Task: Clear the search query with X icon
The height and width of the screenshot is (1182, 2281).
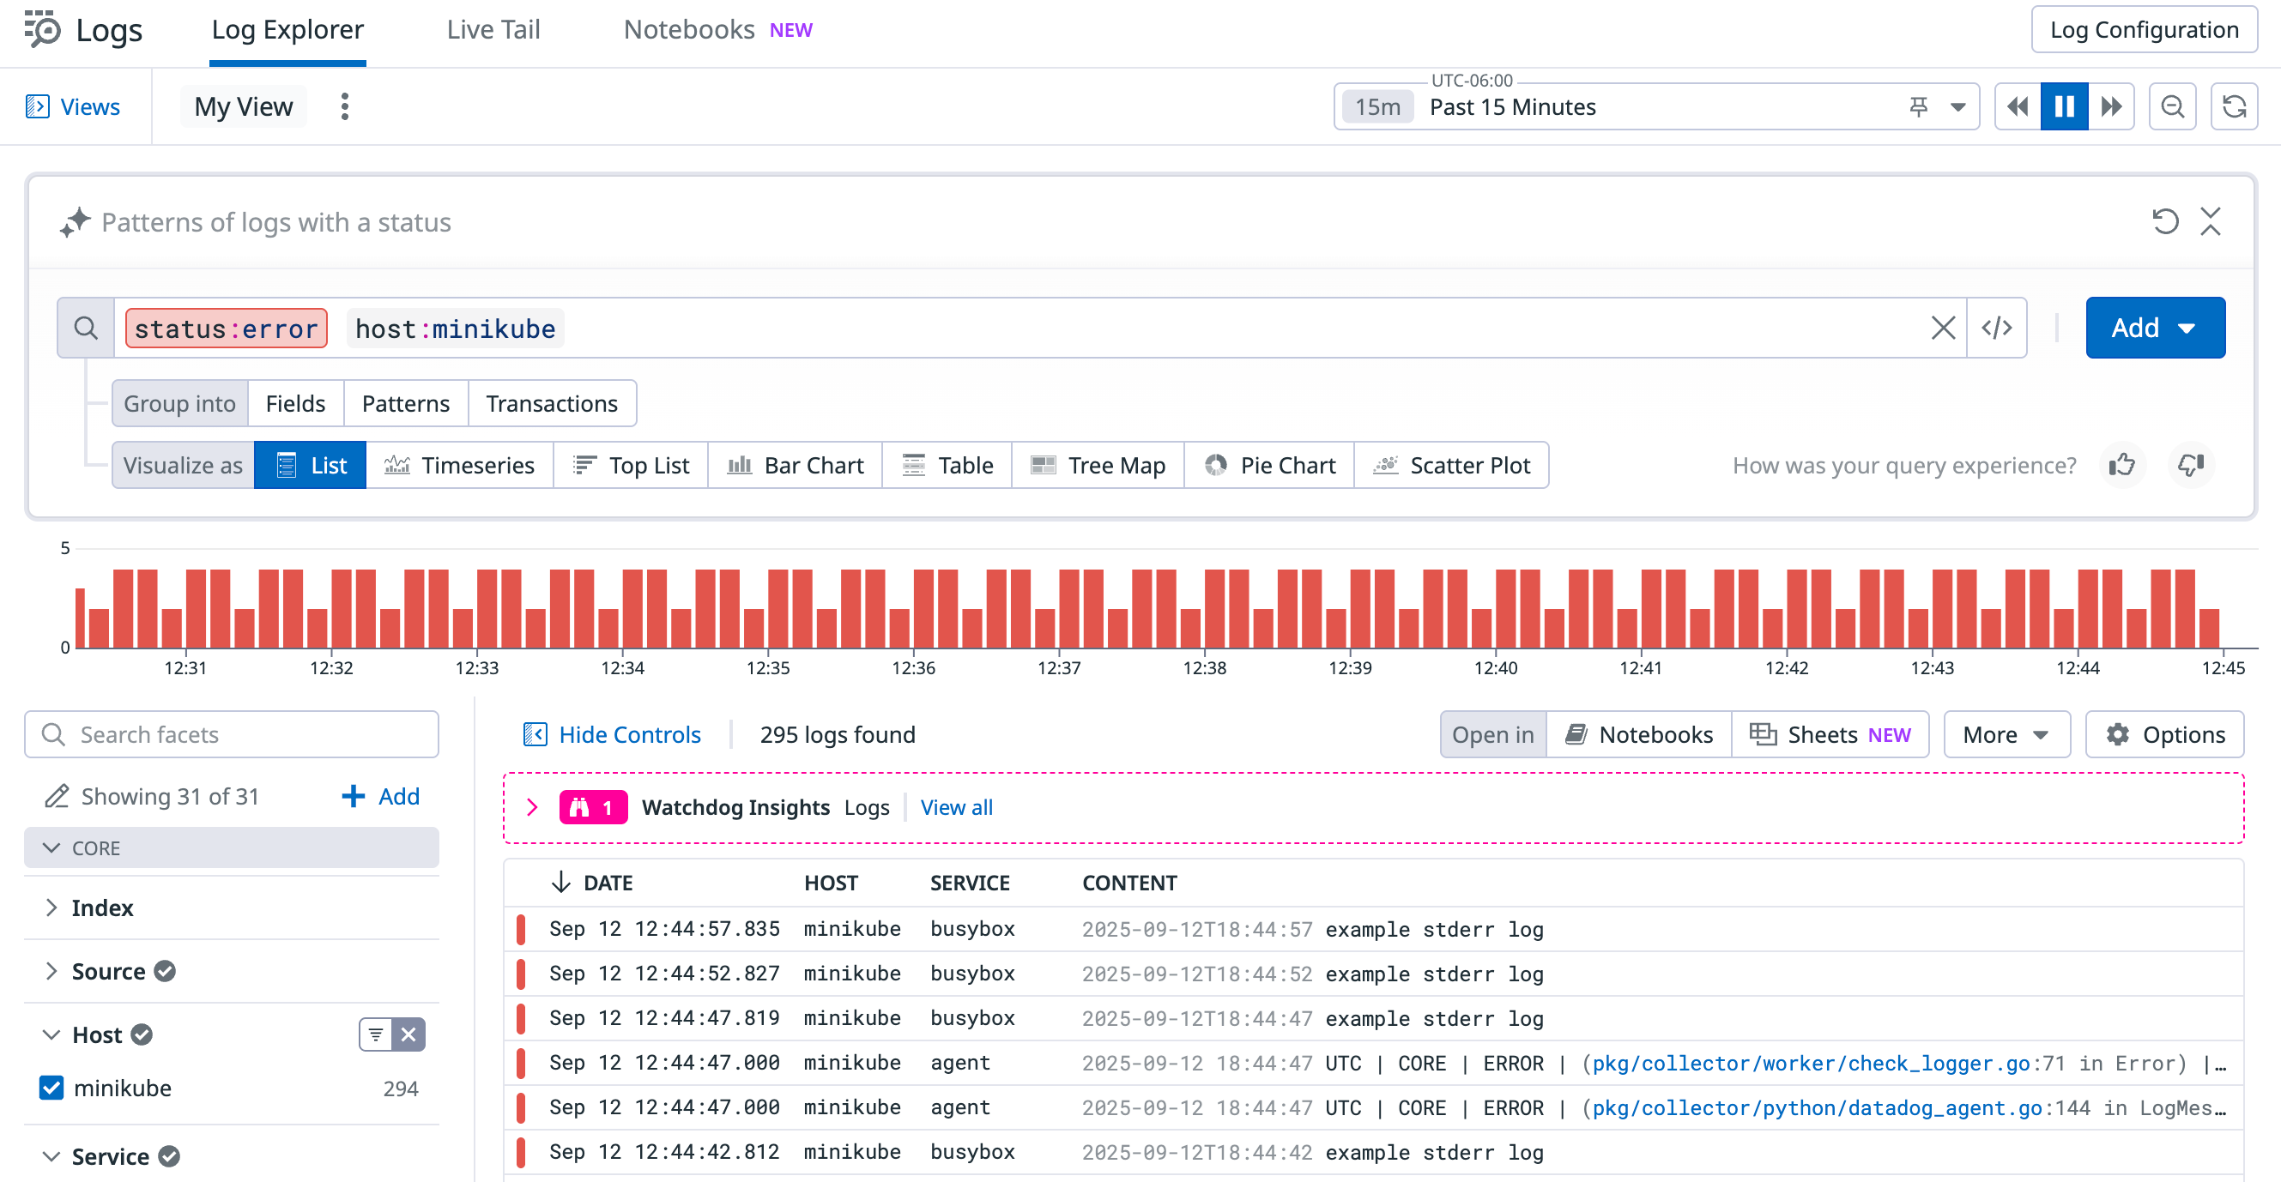Action: (1943, 328)
